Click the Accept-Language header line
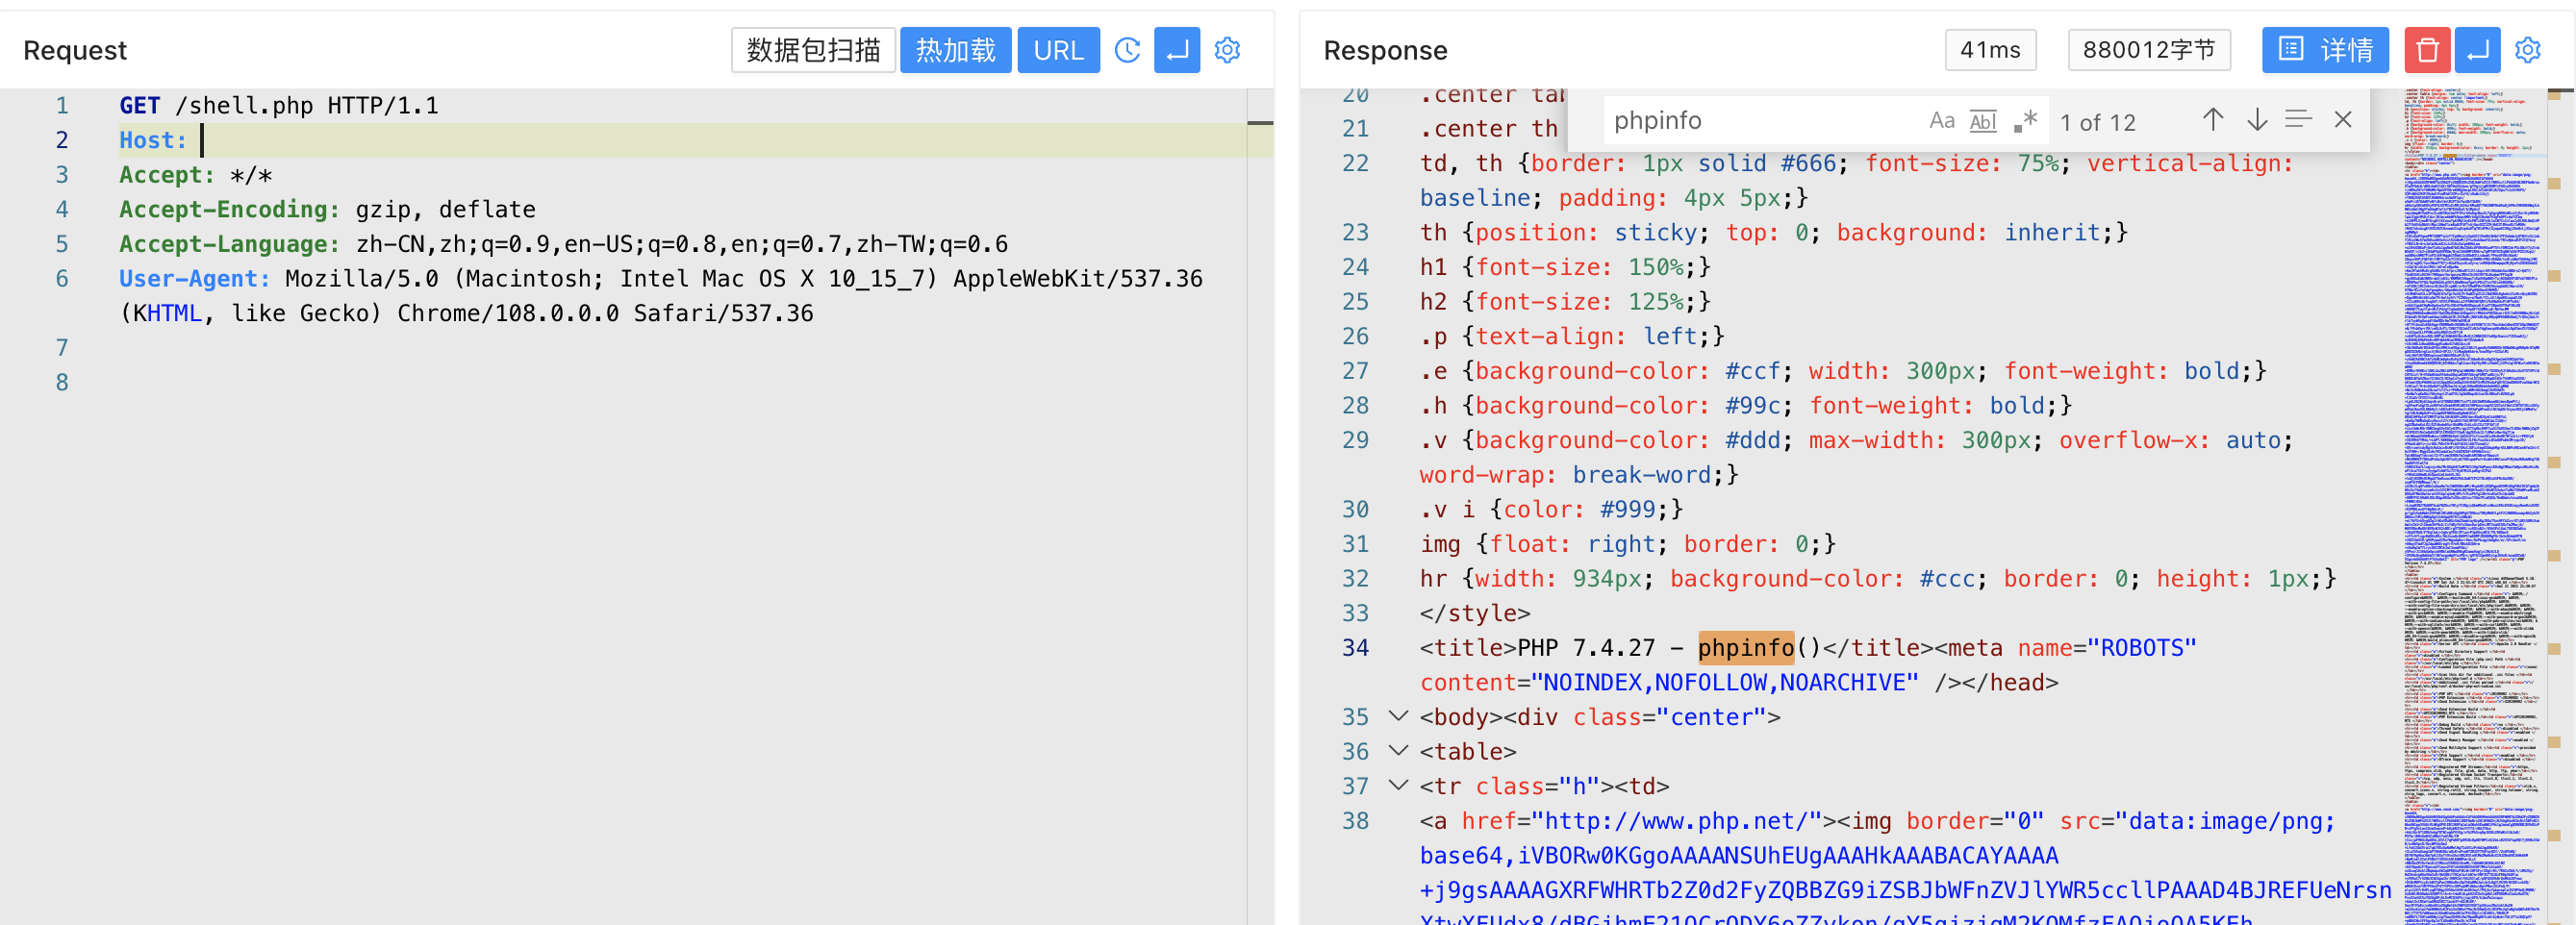The width and height of the screenshot is (2576, 925). coord(563,244)
